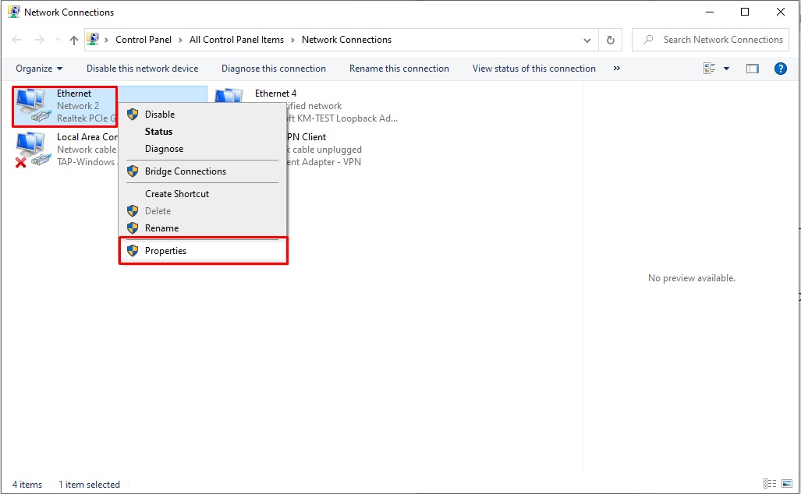
Task: Navigate to All Control Panel Items breadcrumb
Action: click(x=236, y=40)
